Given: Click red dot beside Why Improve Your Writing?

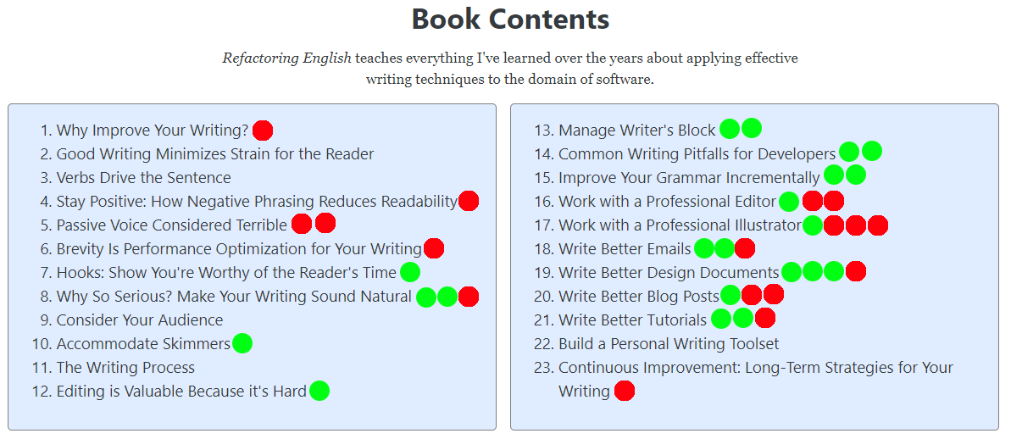Looking at the screenshot, I should tap(263, 131).
